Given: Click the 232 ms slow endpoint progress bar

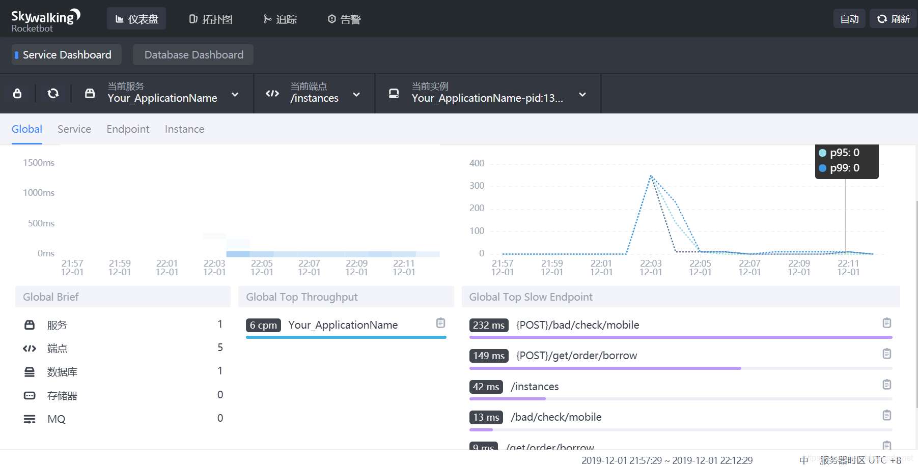Looking at the screenshot, I should click(680, 337).
